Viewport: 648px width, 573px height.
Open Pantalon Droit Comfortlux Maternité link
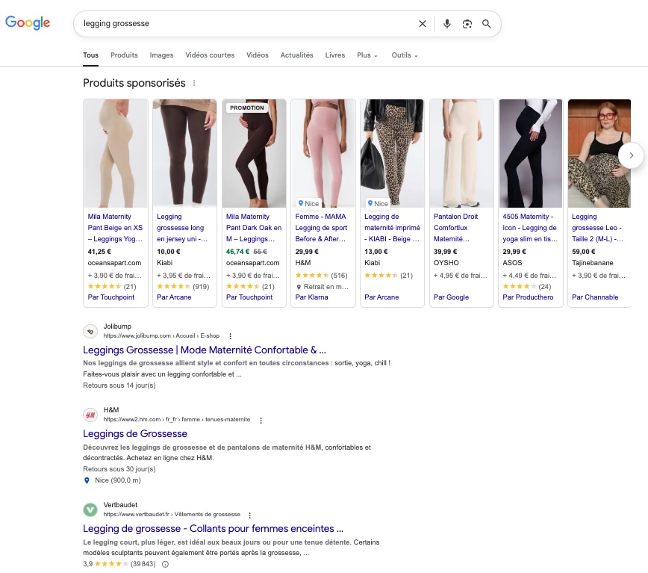456,228
